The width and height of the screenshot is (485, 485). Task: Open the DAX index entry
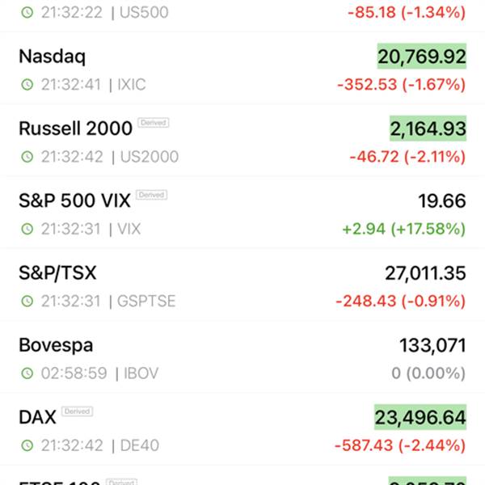tap(242, 428)
